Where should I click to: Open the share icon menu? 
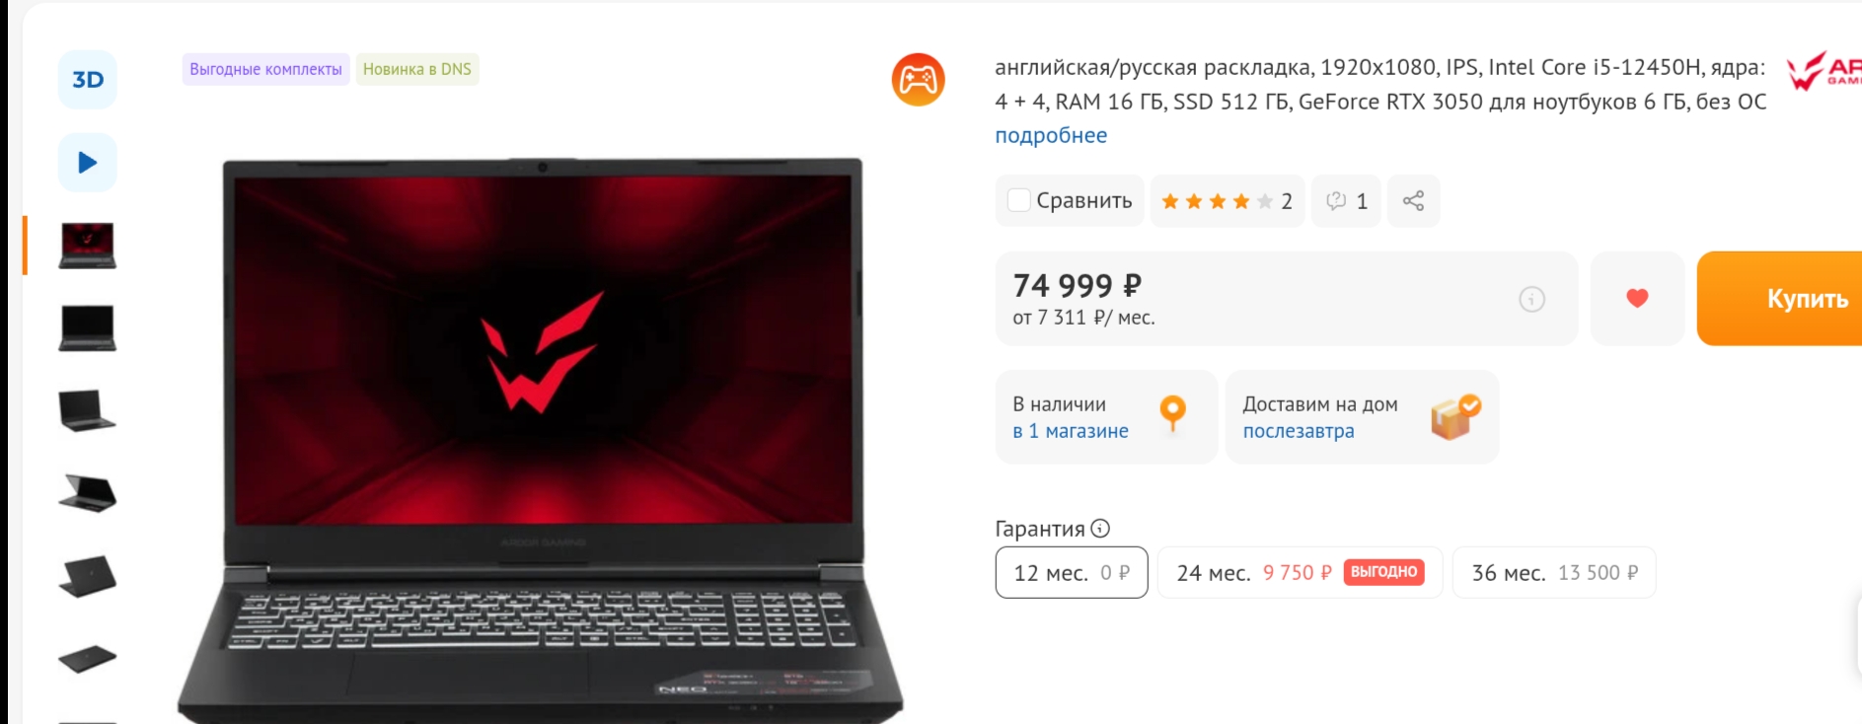[x=1413, y=201]
